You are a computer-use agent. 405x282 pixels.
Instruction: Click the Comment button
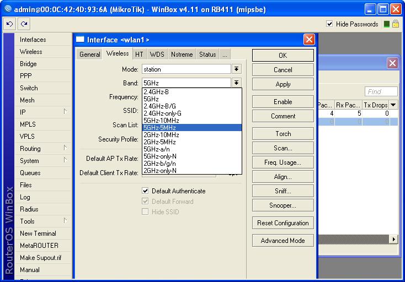click(283, 116)
